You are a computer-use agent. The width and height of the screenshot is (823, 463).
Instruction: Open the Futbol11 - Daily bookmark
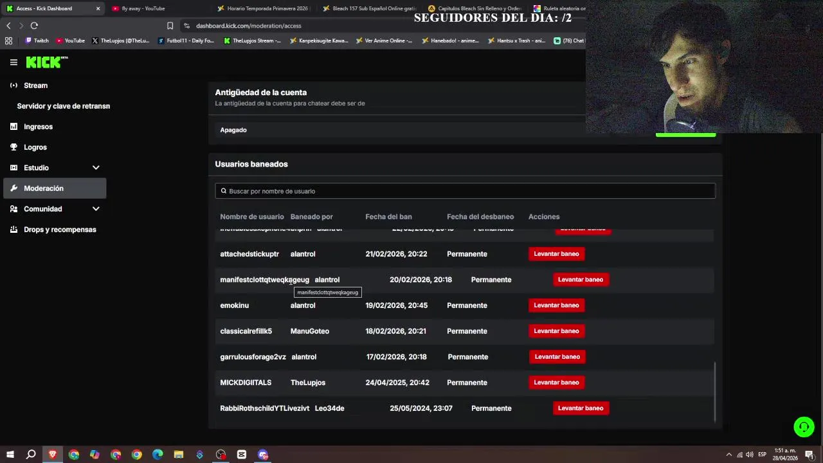click(186, 41)
